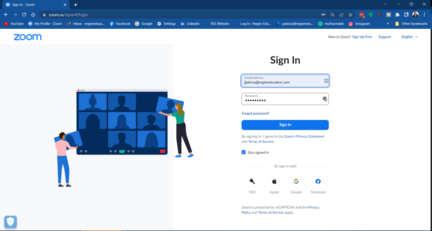Sign in with the Apple icon
The height and width of the screenshot is (231, 432).
click(x=274, y=182)
